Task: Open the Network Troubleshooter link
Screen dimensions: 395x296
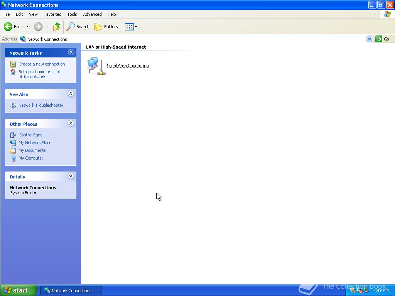Action: [x=41, y=105]
